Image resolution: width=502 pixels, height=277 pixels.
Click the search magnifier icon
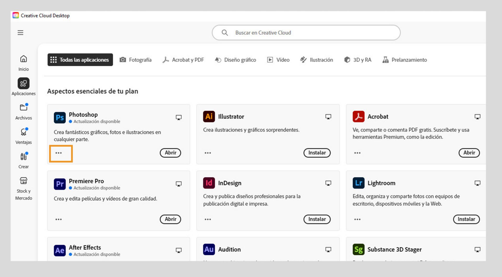225,33
